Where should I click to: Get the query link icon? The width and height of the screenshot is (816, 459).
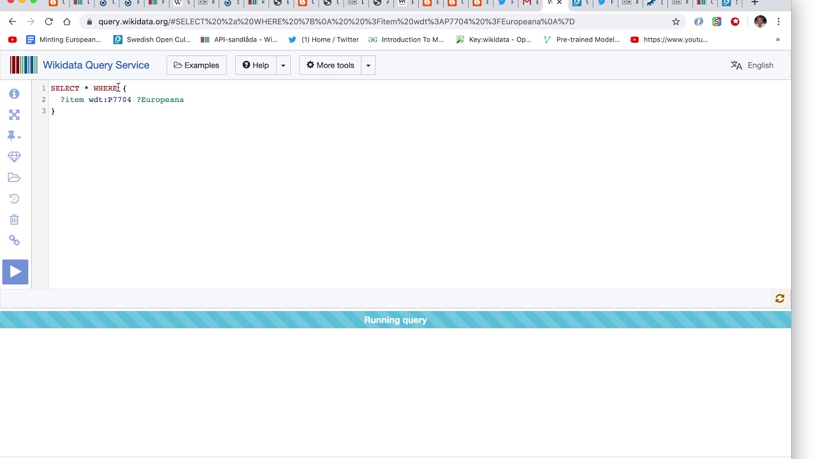(x=14, y=240)
